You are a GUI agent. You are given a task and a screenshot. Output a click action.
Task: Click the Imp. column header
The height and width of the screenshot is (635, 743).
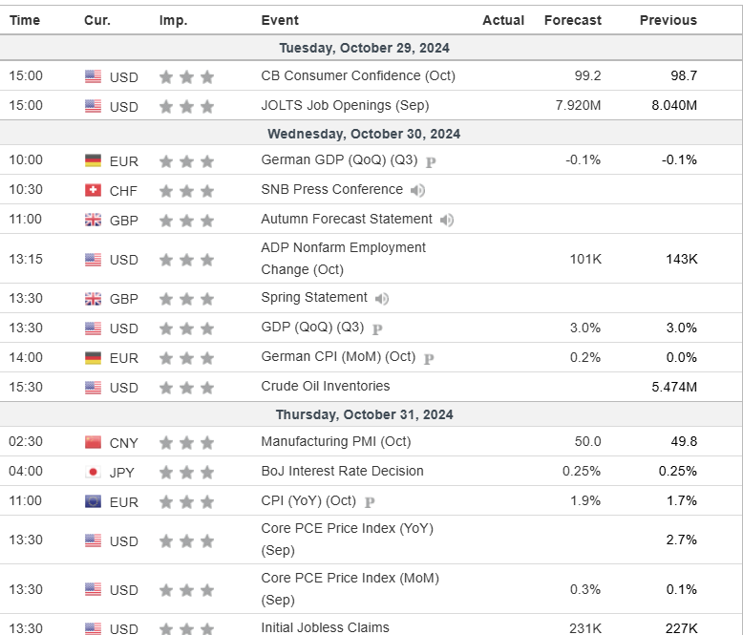pyautogui.click(x=174, y=20)
